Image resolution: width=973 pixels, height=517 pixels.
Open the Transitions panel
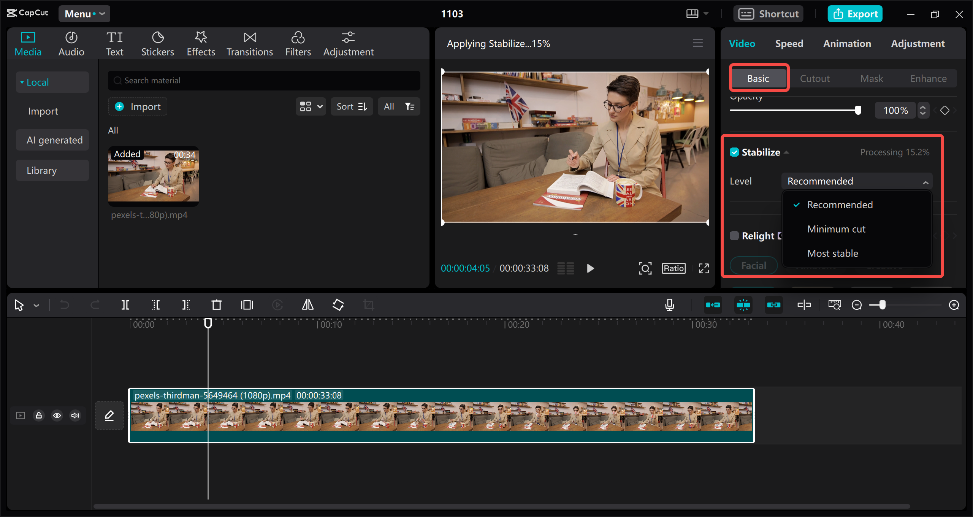(x=250, y=44)
